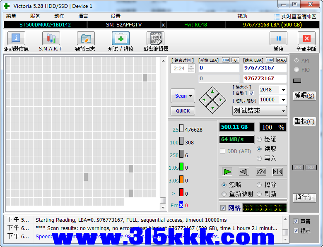Toggle the 自动 auto block size checkbox
The width and height of the screenshot is (323, 247).
(251, 94)
